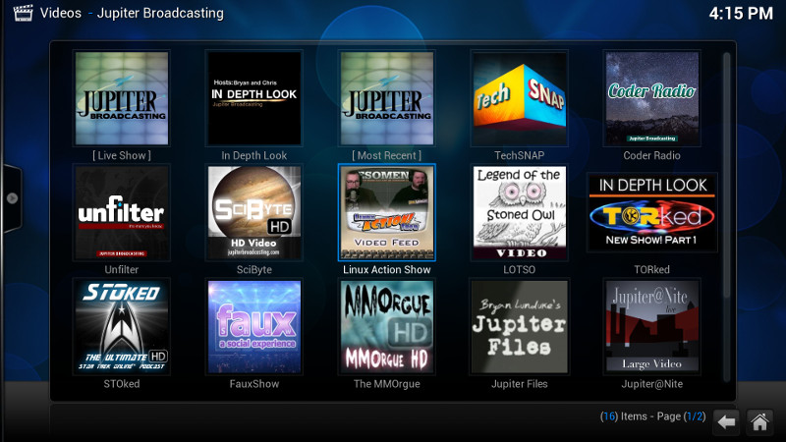
Task: Select Legend of the Stoned Owl
Action: [x=519, y=212]
